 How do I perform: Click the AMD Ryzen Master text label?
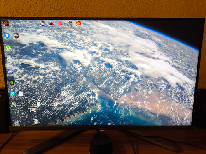6,28
